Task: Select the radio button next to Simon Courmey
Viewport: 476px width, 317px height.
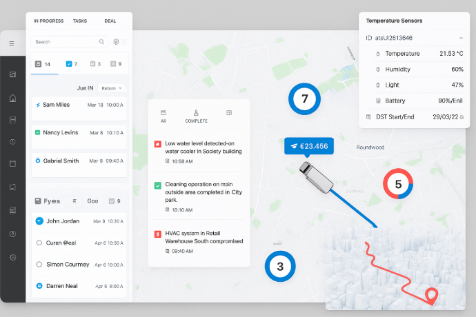Action: (x=39, y=265)
